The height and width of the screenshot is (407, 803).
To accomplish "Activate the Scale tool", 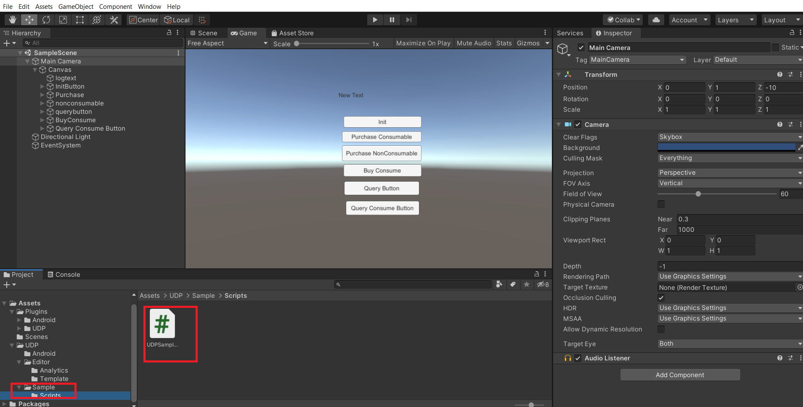I will pyautogui.click(x=63, y=19).
